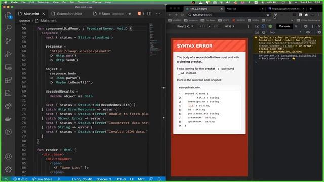This screenshot has height=182, width=324.
Task: Open console settings gear
Action: [319, 32]
